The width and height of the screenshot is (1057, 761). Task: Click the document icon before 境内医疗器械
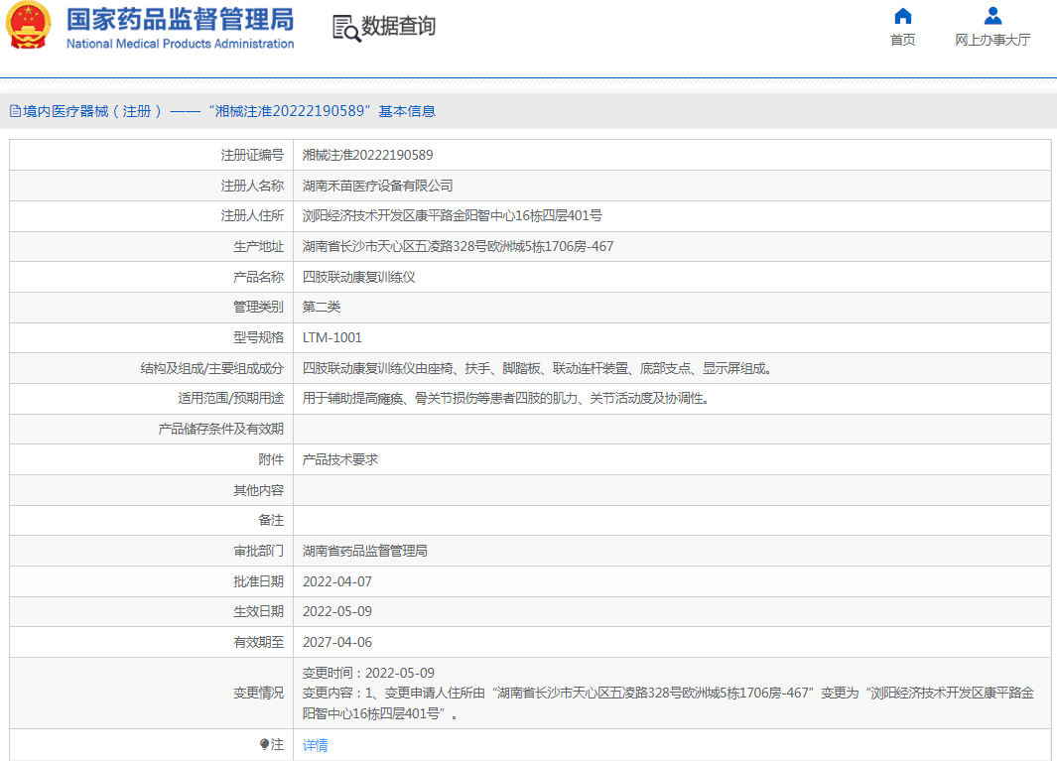pyautogui.click(x=15, y=111)
